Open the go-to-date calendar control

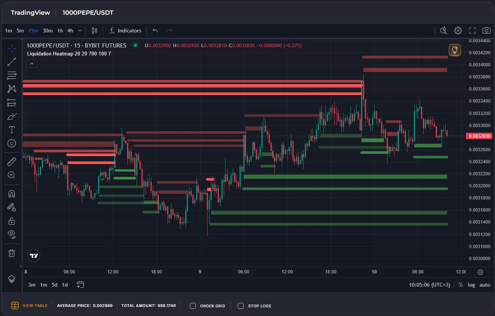click(80, 285)
